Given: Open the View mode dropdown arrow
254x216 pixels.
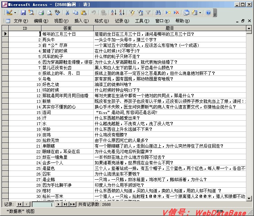Looking at the screenshot, I should tap(15, 13).
